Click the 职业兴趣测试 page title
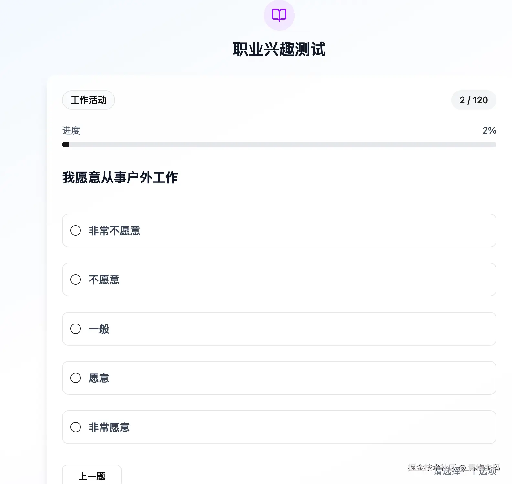 pos(279,49)
